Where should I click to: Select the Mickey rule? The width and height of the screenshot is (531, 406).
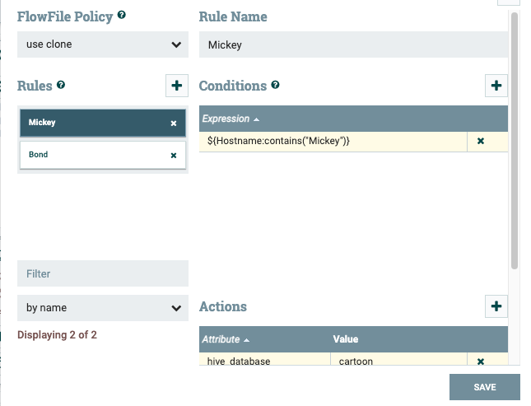point(91,123)
